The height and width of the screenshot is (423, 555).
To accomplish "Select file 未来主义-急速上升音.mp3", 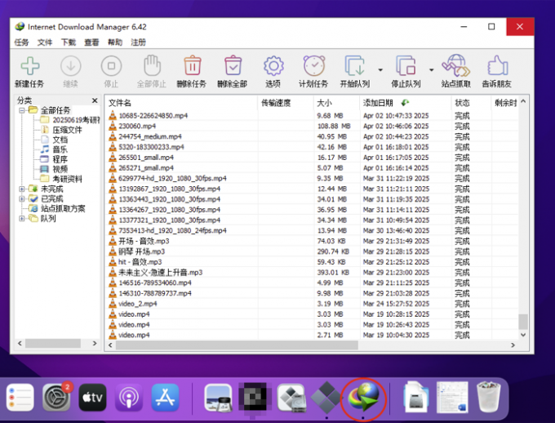I will (x=160, y=273).
